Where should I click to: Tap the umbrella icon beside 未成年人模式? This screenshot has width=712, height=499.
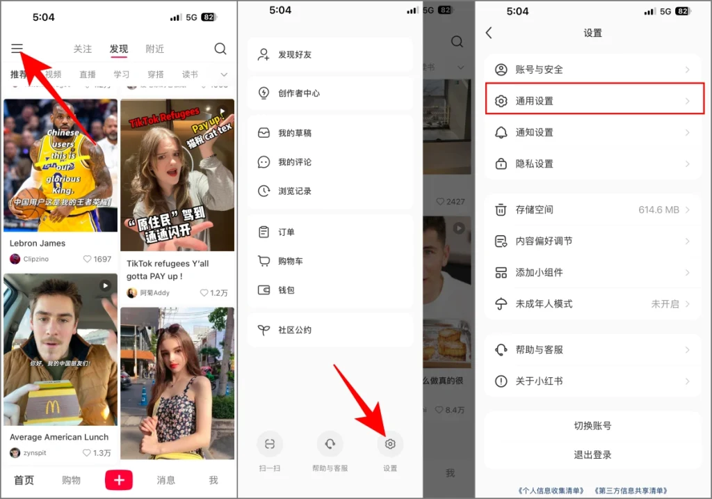click(x=501, y=304)
